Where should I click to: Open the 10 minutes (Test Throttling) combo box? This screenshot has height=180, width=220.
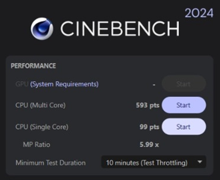[154, 162]
